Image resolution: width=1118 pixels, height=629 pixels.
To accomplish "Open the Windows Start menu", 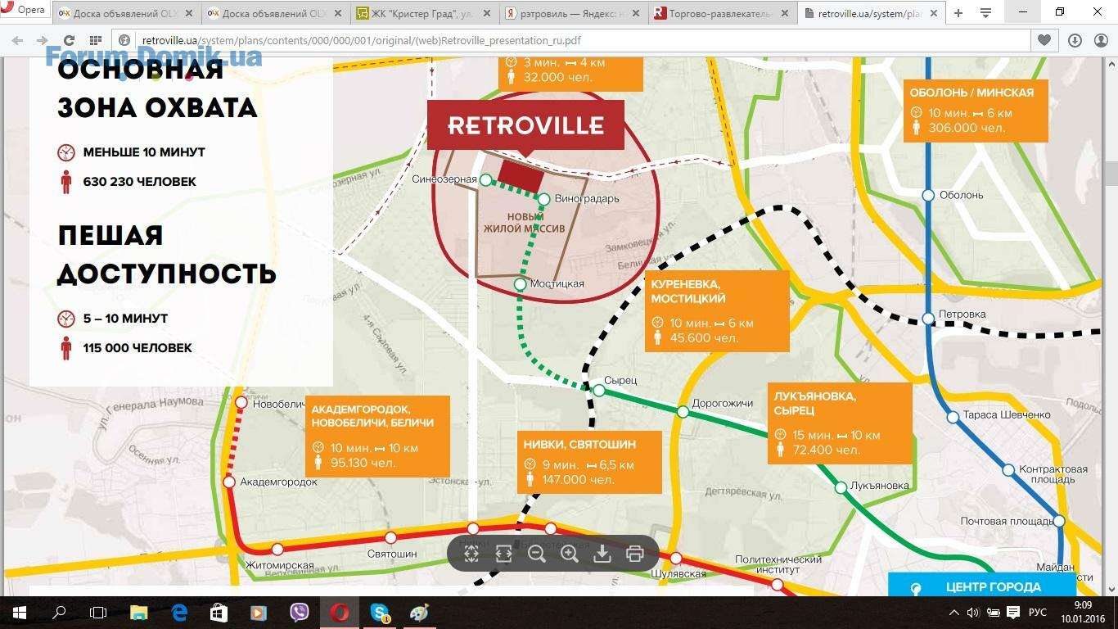I will (x=20, y=613).
